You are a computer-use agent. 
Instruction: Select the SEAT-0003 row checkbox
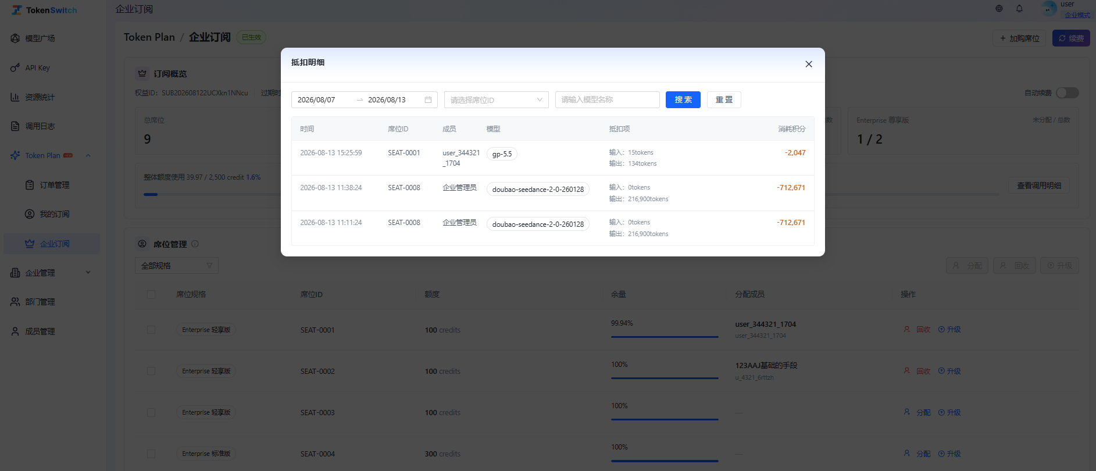(x=151, y=412)
